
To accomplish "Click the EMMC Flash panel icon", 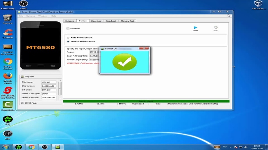I will [x=22, y=103].
